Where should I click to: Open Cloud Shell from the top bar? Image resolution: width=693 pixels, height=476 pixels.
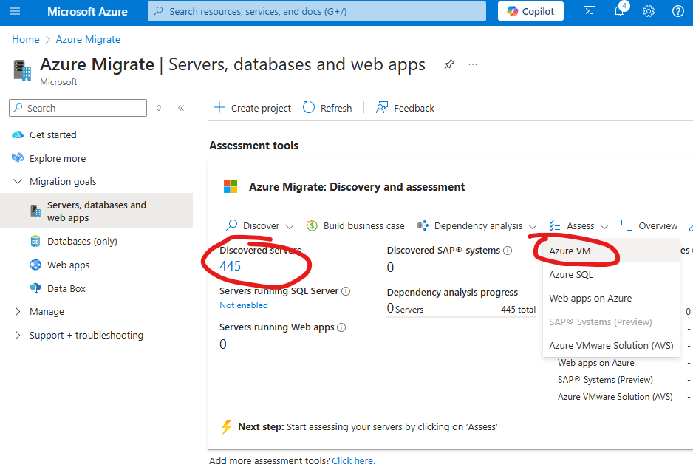click(x=590, y=11)
